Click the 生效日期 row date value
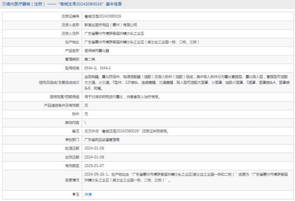Image resolution: width=295 pixels, height=201 pixels. tap(94, 157)
